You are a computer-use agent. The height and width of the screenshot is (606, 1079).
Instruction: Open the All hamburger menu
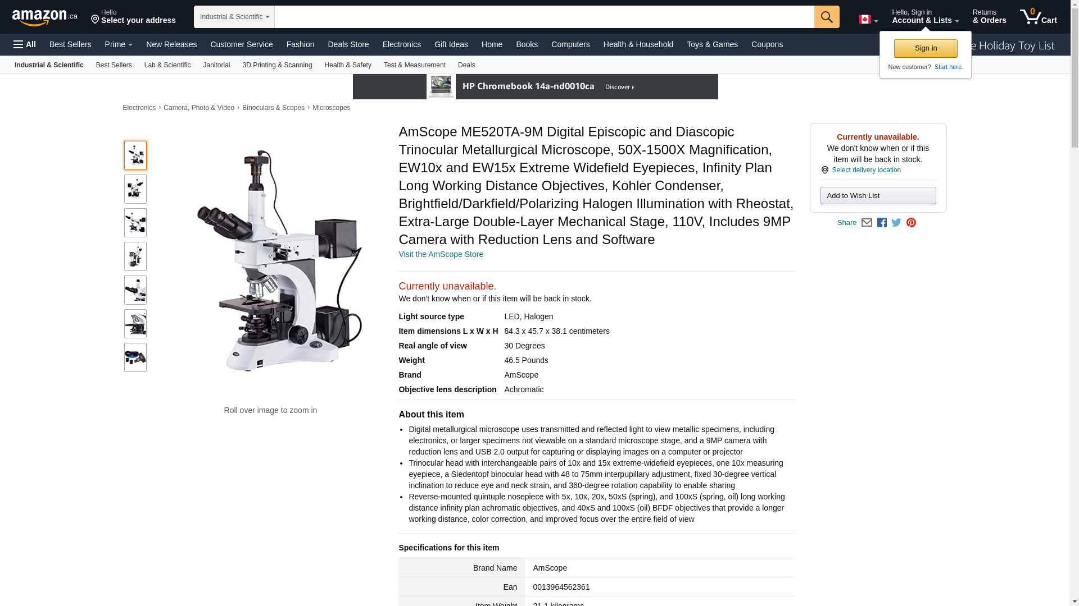click(25, 44)
